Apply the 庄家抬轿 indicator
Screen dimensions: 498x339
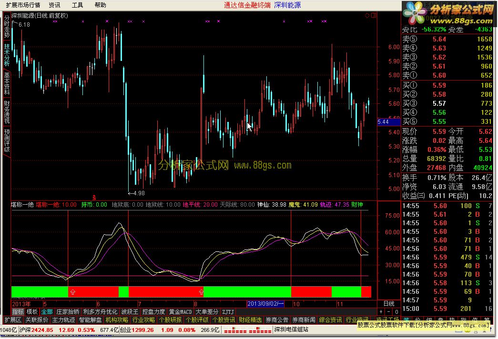pyautogui.click(x=68, y=312)
